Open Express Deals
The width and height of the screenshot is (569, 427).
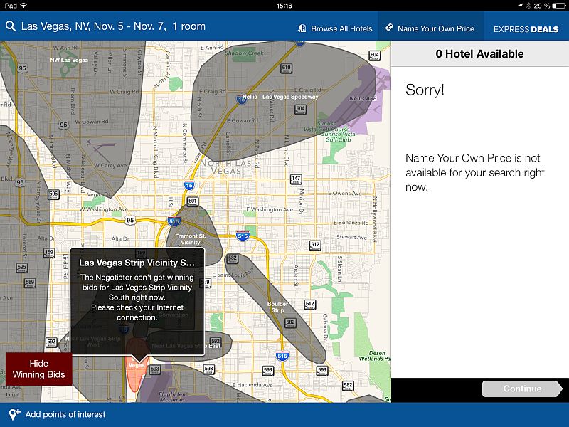click(x=526, y=29)
